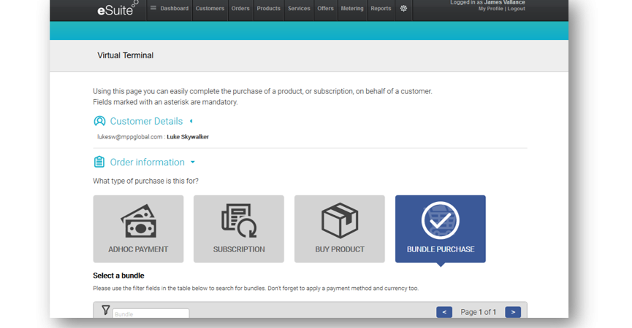
Task: Open the Products menu item
Action: click(268, 9)
